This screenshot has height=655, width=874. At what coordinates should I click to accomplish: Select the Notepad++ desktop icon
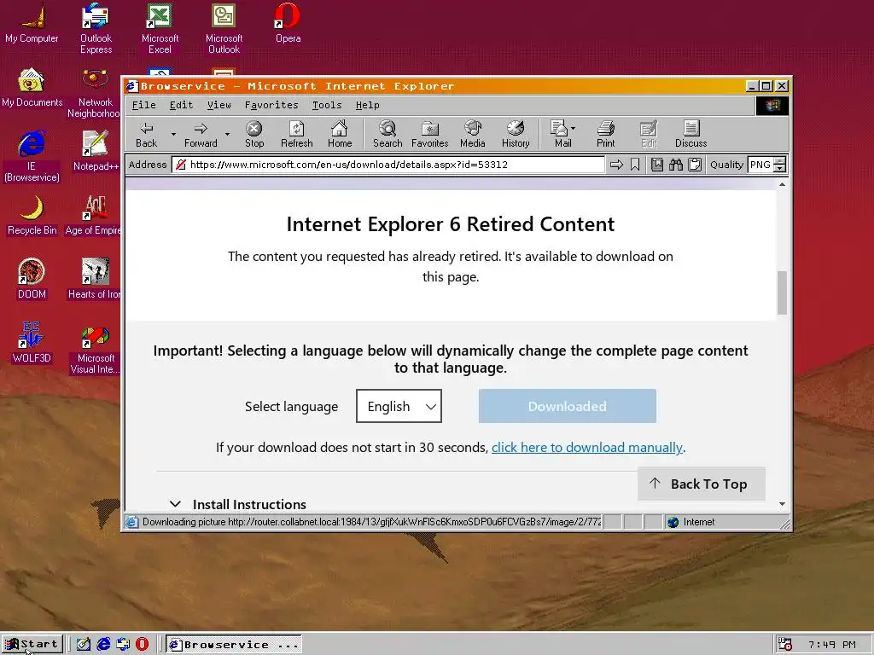pyautogui.click(x=96, y=150)
